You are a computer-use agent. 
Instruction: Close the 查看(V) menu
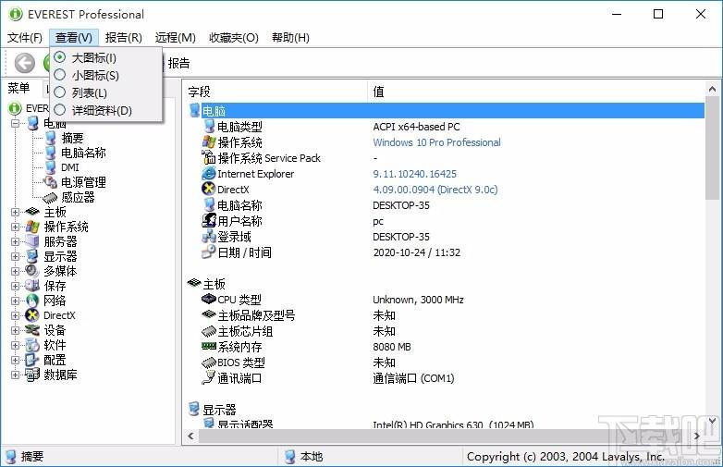coord(74,37)
